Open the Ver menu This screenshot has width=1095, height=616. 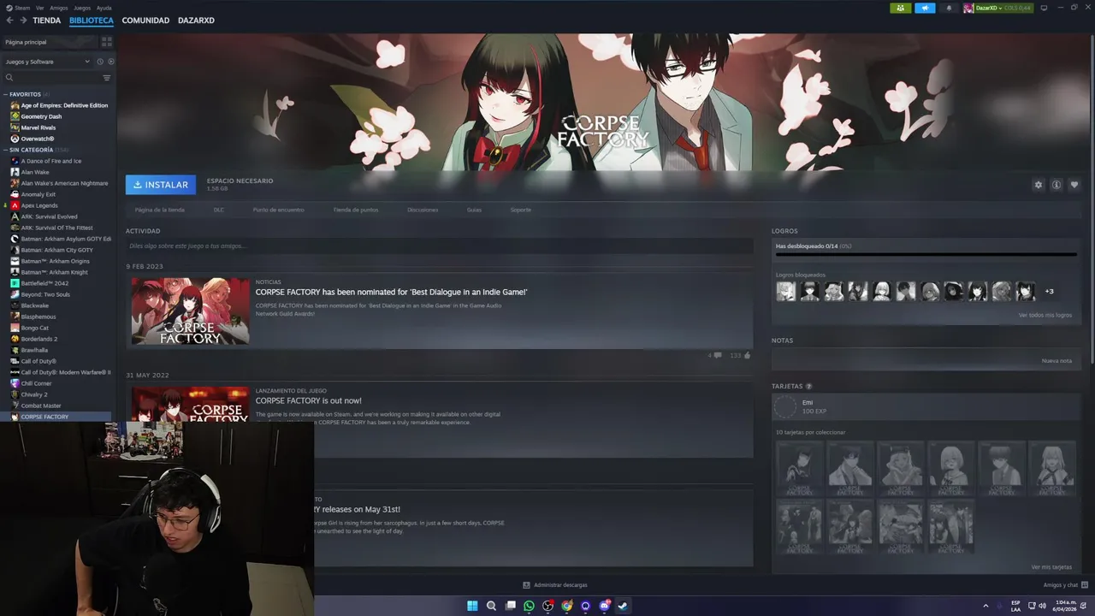pyautogui.click(x=40, y=8)
